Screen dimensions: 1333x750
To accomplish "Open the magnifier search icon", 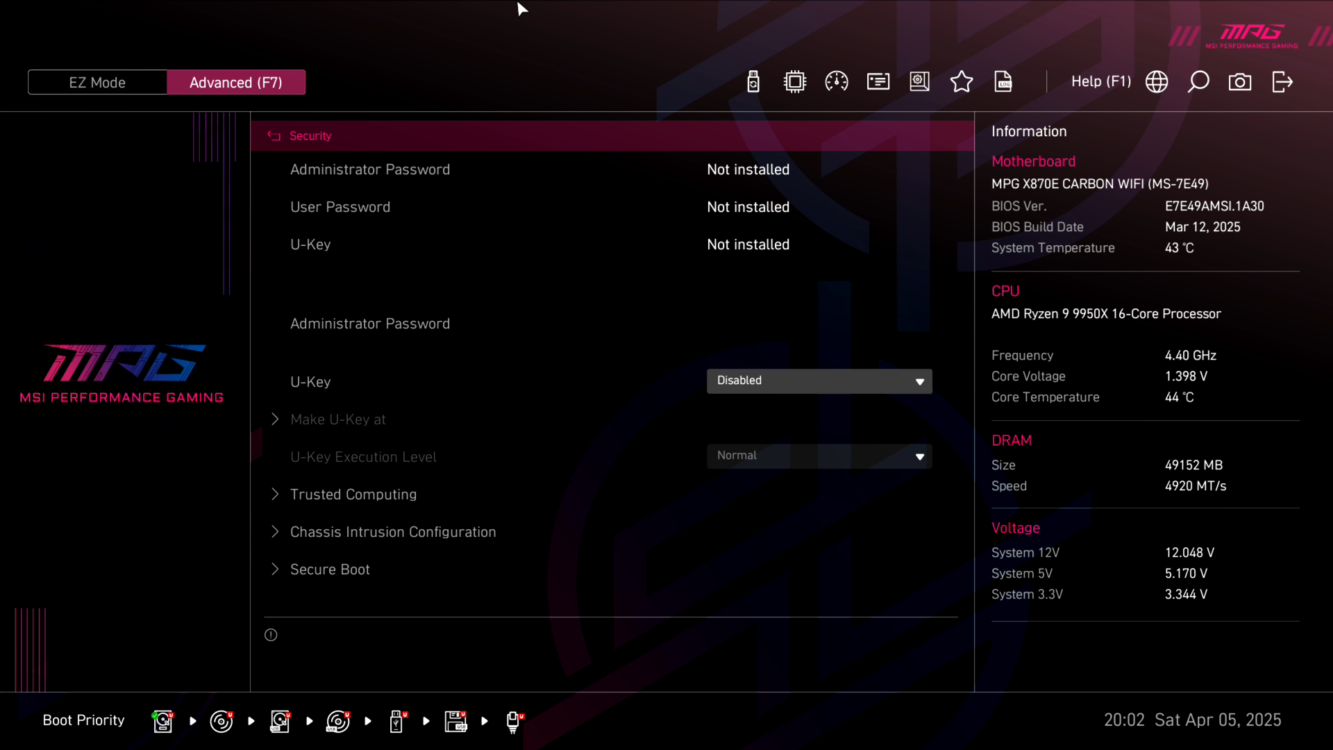I will [1198, 82].
